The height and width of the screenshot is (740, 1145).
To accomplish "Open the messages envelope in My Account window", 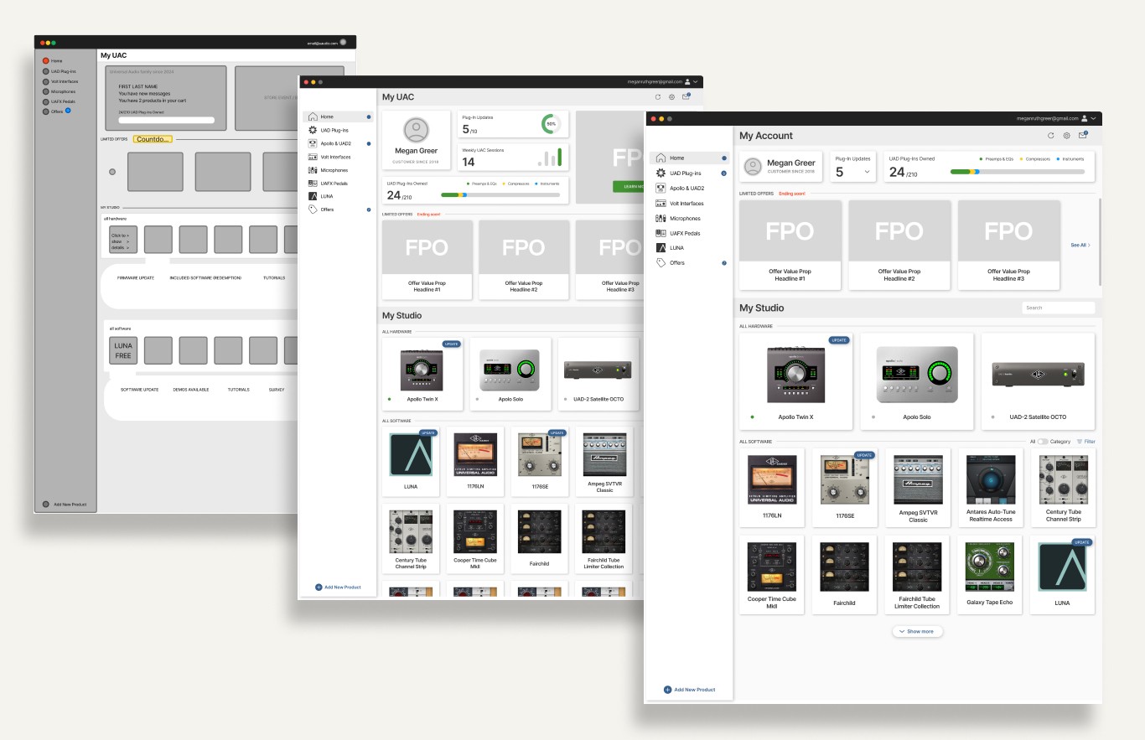I will coord(1083,135).
